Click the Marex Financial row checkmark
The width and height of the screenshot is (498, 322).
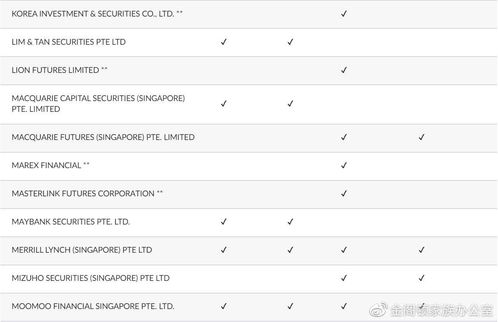[x=344, y=165]
